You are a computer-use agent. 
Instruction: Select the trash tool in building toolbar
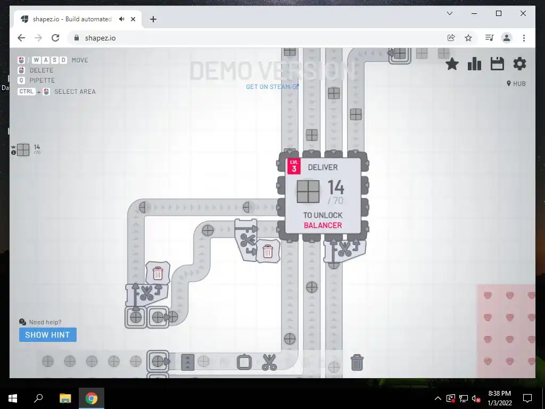(357, 362)
